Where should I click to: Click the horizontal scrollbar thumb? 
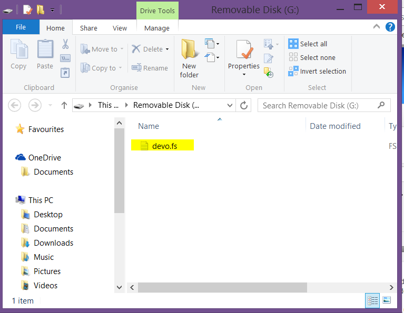point(222,287)
